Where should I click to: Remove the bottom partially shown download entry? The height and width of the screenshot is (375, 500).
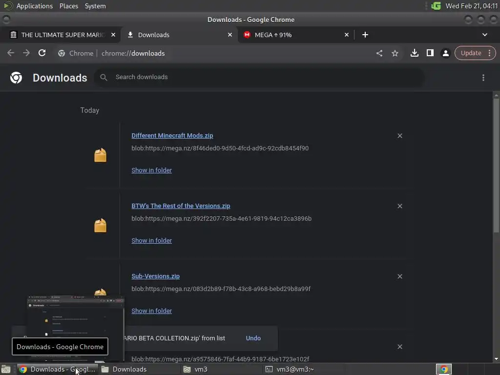(399, 347)
